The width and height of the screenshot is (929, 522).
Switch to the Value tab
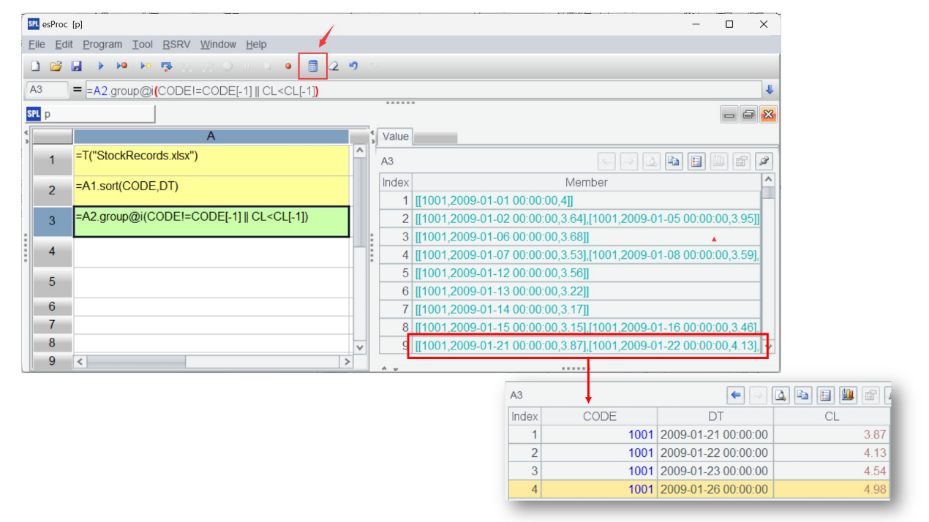396,137
